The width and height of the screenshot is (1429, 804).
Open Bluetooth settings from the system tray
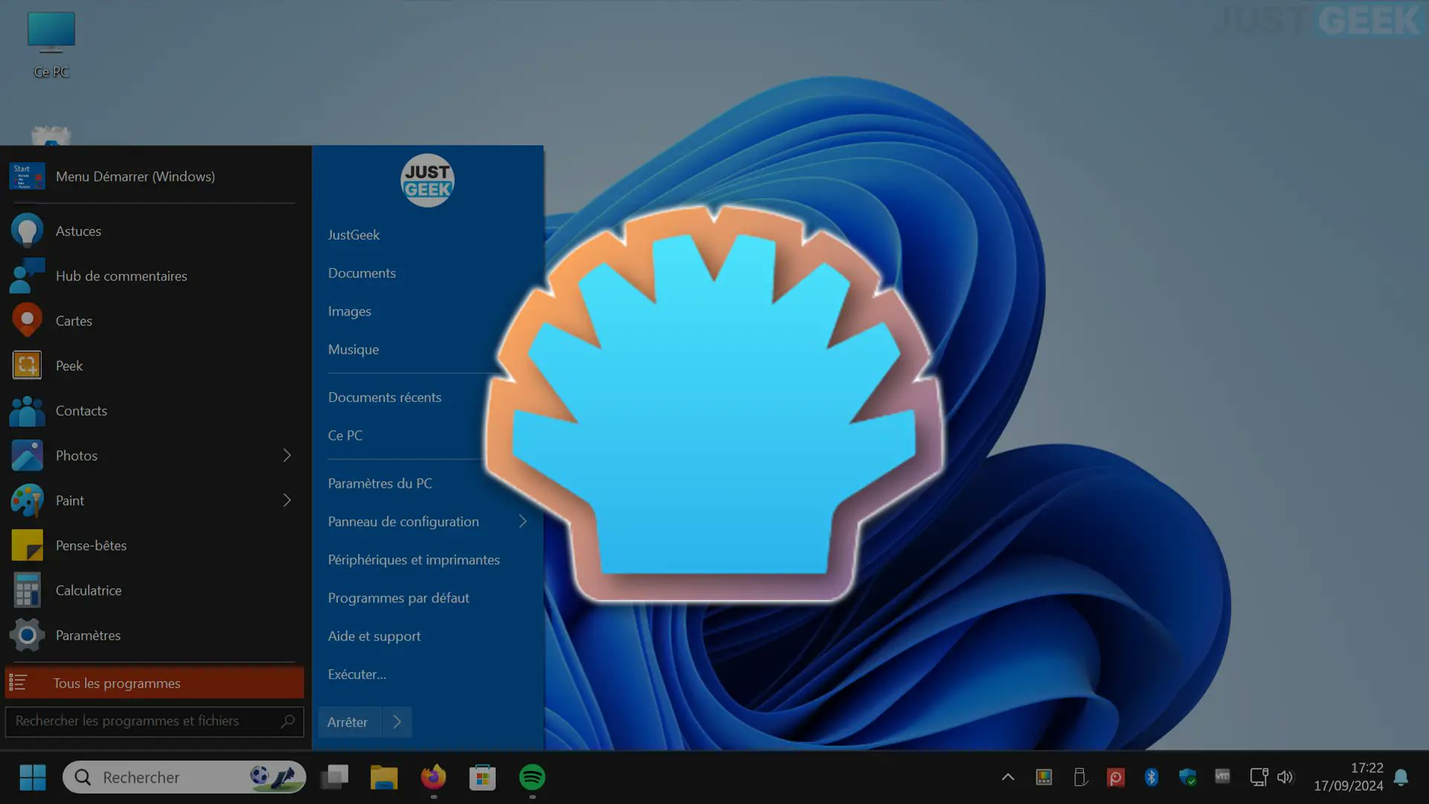click(1151, 776)
